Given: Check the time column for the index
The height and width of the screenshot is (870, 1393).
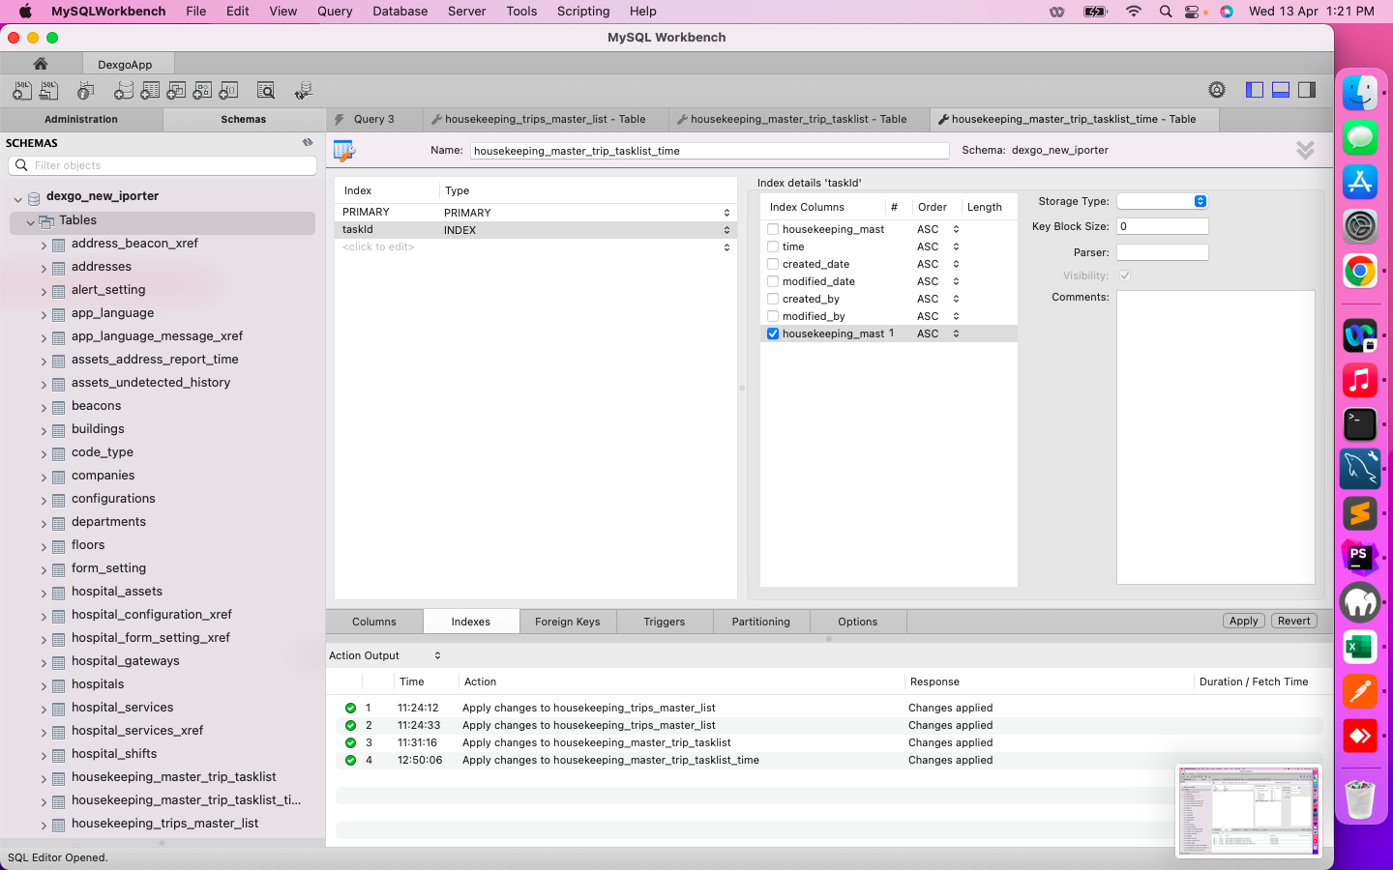Looking at the screenshot, I should 773,246.
